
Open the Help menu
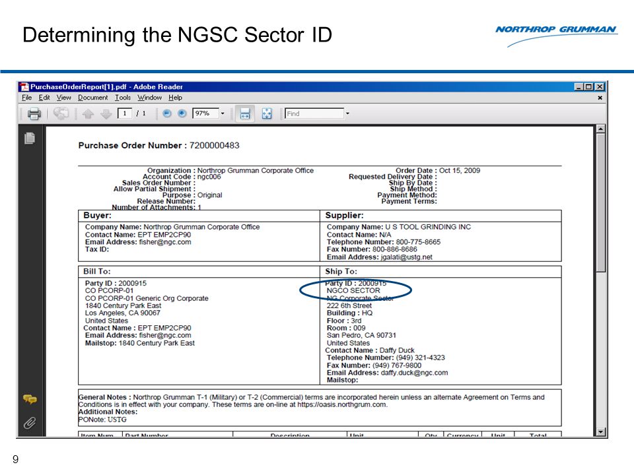pos(175,98)
